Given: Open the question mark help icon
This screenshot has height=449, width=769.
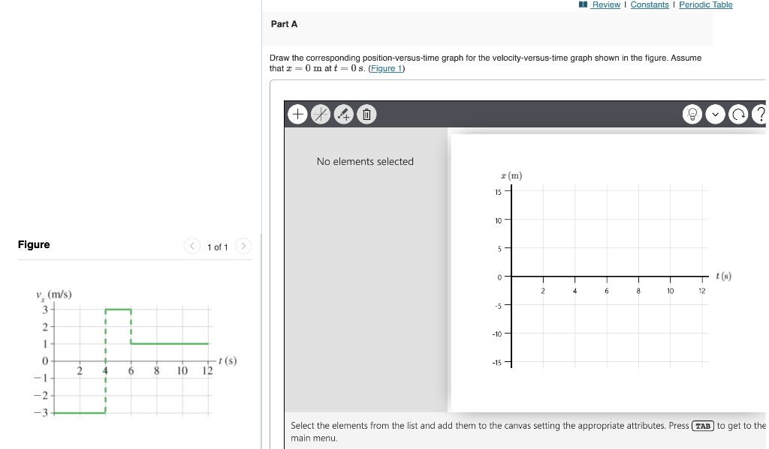Looking at the screenshot, I should pyautogui.click(x=760, y=115).
